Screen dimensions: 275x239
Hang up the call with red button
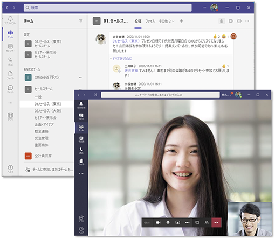click(x=216, y=223)
